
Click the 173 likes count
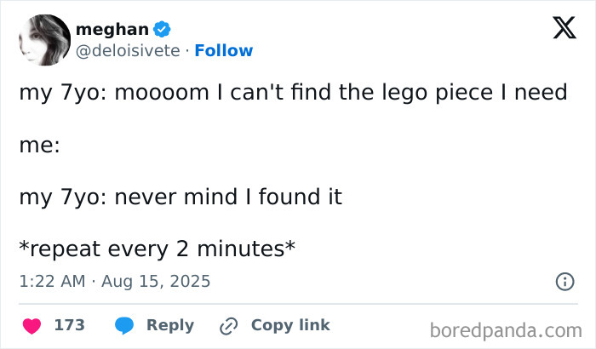coord(69,325)
